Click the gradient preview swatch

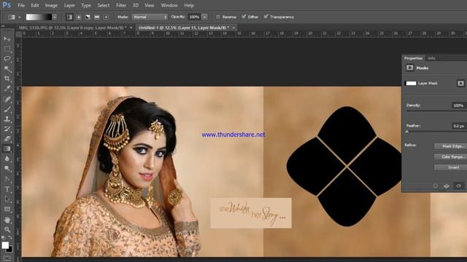39,17
